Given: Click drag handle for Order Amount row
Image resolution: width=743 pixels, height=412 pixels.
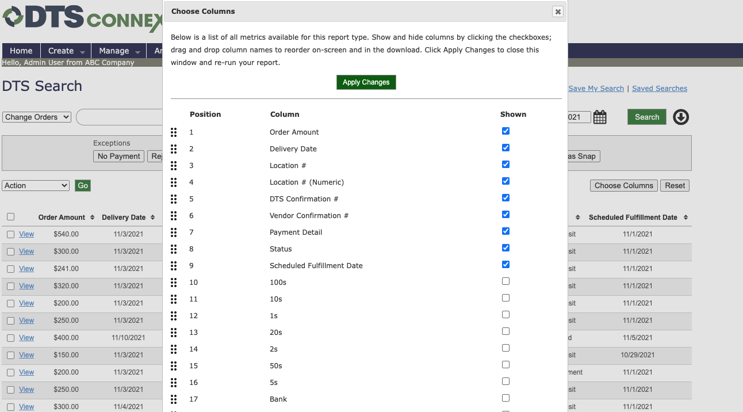Looking at the screenshot, I should click(x=174, y=132).
